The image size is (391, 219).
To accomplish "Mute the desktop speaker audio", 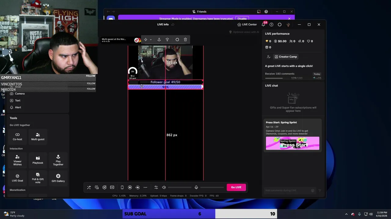I will pos(164,187).
